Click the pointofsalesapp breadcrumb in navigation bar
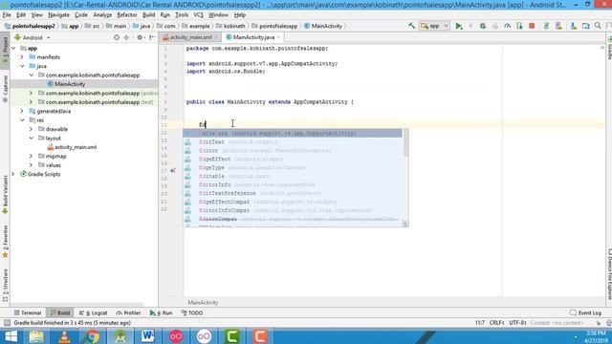Viewport: 612px width, 344px height. (x=274, y=26)
